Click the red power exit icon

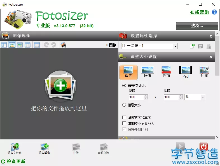[203, 147]
